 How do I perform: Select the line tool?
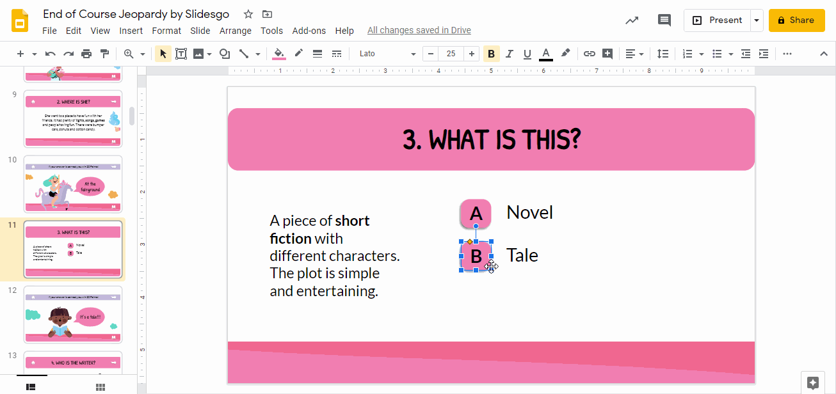coord(245,54)
